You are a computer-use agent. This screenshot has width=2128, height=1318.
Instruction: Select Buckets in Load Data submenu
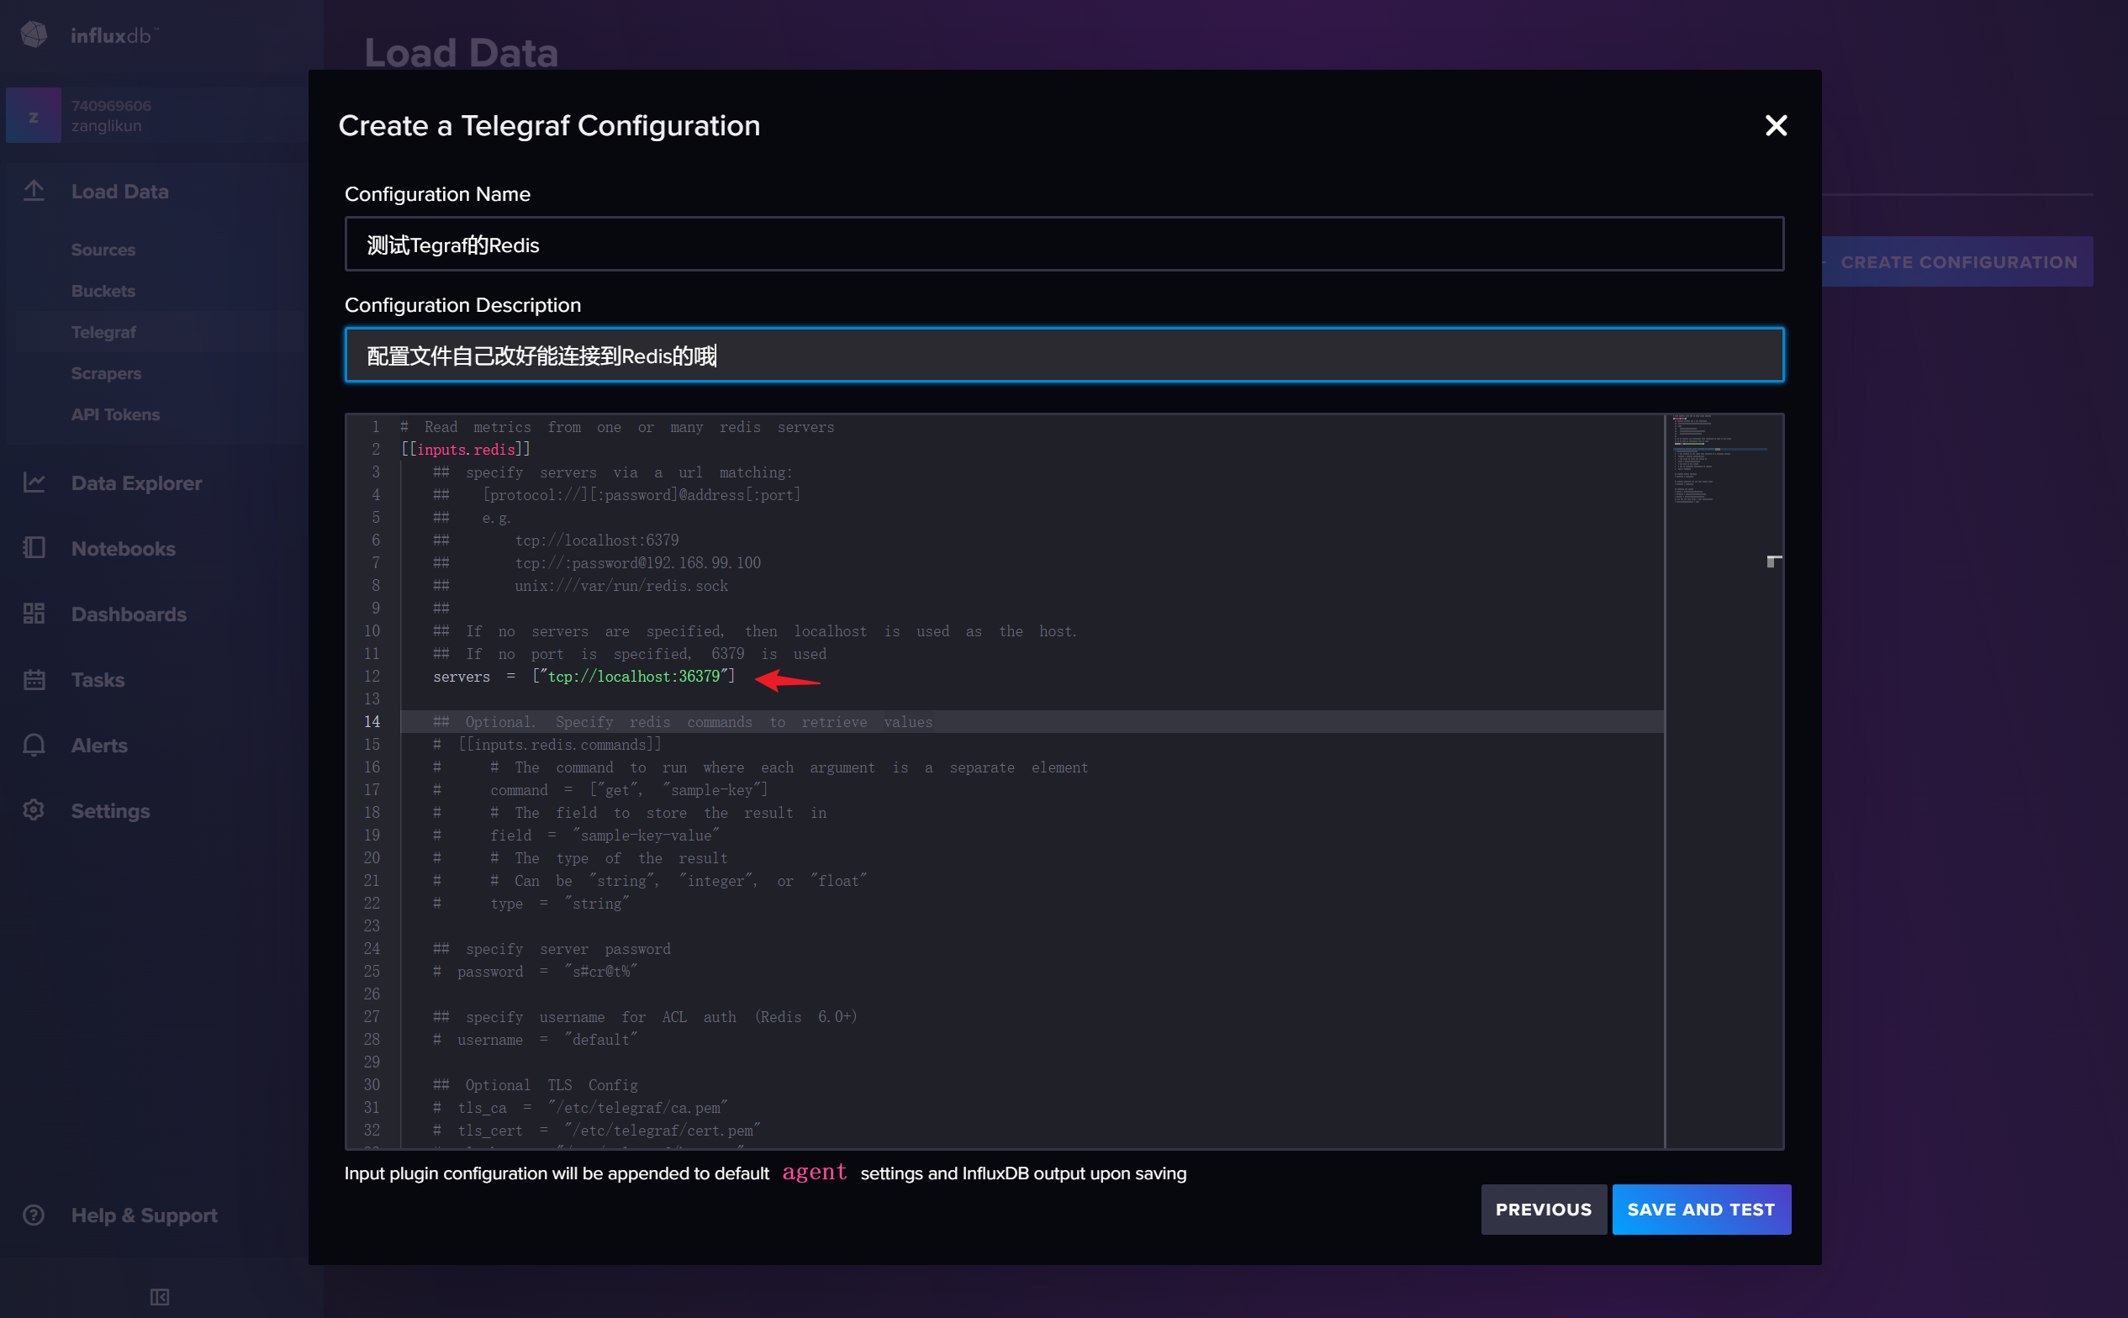point(103,290)
